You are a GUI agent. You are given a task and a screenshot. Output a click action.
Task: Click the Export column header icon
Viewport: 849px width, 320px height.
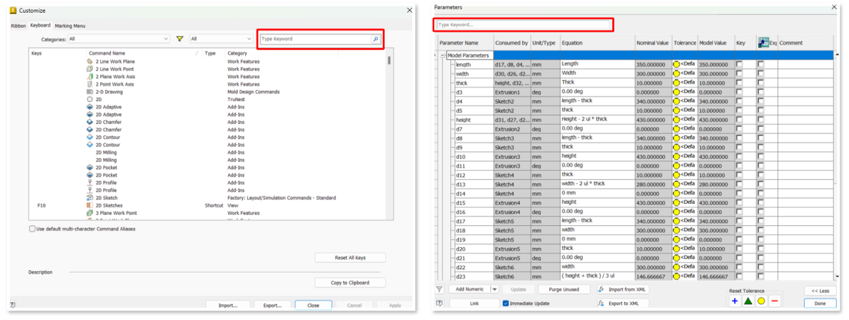pos(764,43)
